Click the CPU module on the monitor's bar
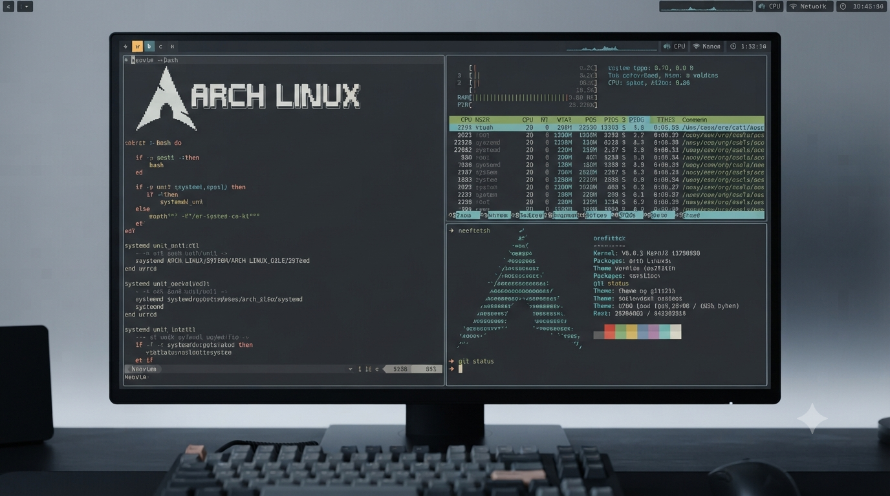 click(675, 46)
